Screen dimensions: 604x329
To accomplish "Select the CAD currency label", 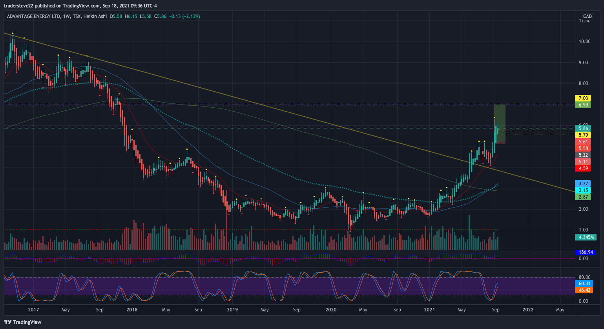I will point(587,16).
